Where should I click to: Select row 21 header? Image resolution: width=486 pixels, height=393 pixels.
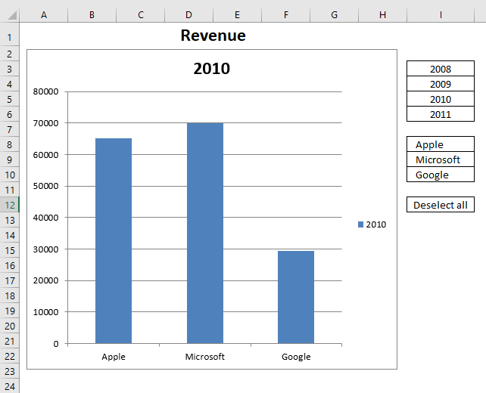10,342
